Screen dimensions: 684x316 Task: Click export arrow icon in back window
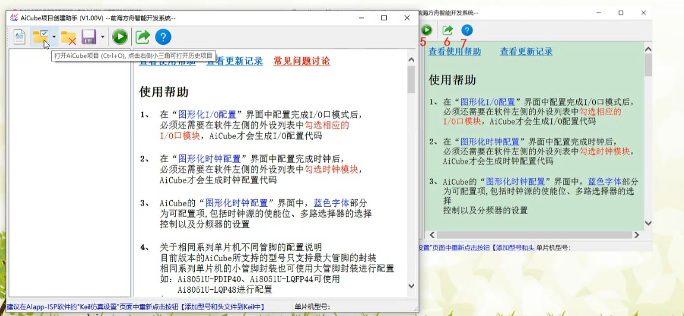pos(447,30)
